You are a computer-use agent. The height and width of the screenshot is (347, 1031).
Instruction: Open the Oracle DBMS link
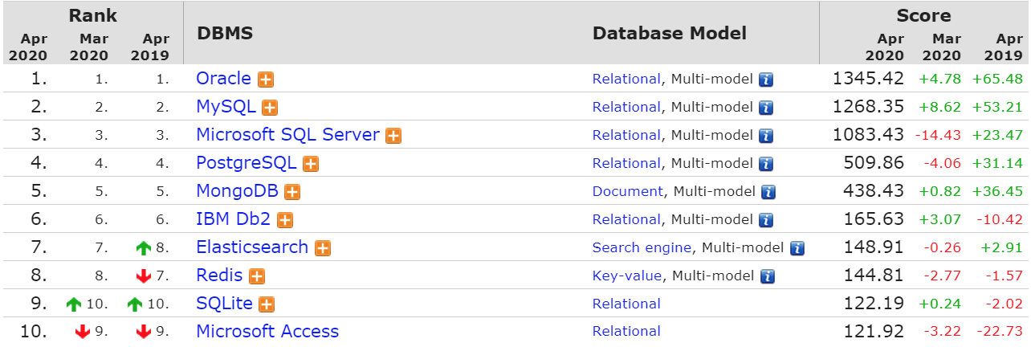click(223, 79)
